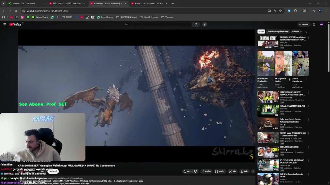Open options for SEN UCUBESİN UCUBE video

[308, 147]
